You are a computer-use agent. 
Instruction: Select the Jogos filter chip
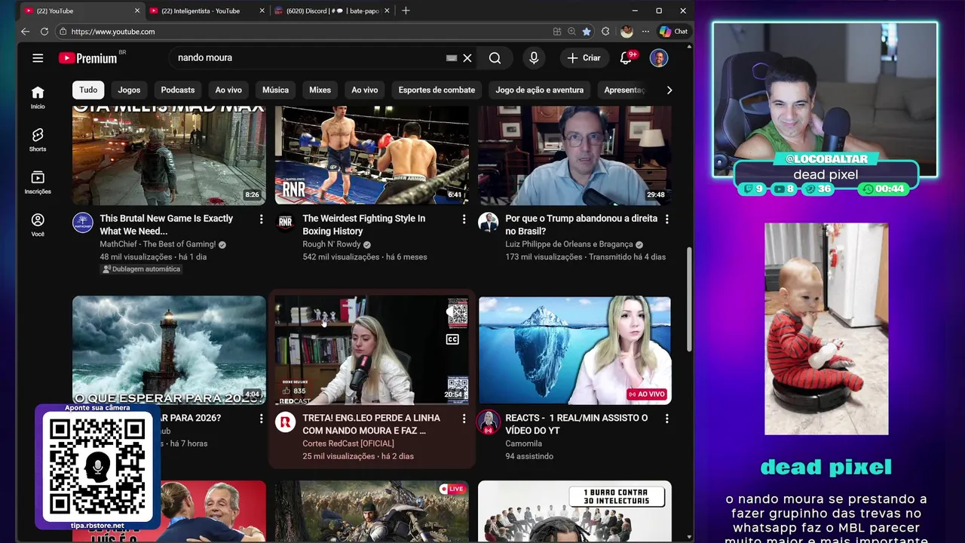pyautogui.click(x=129, y=90)
